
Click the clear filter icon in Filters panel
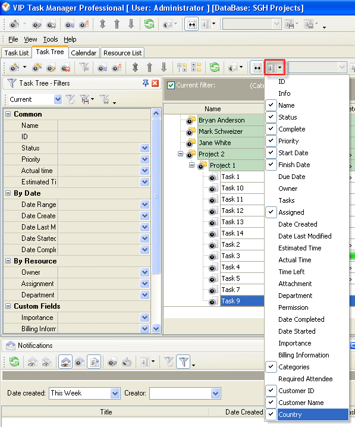click(x=105, y=99)
